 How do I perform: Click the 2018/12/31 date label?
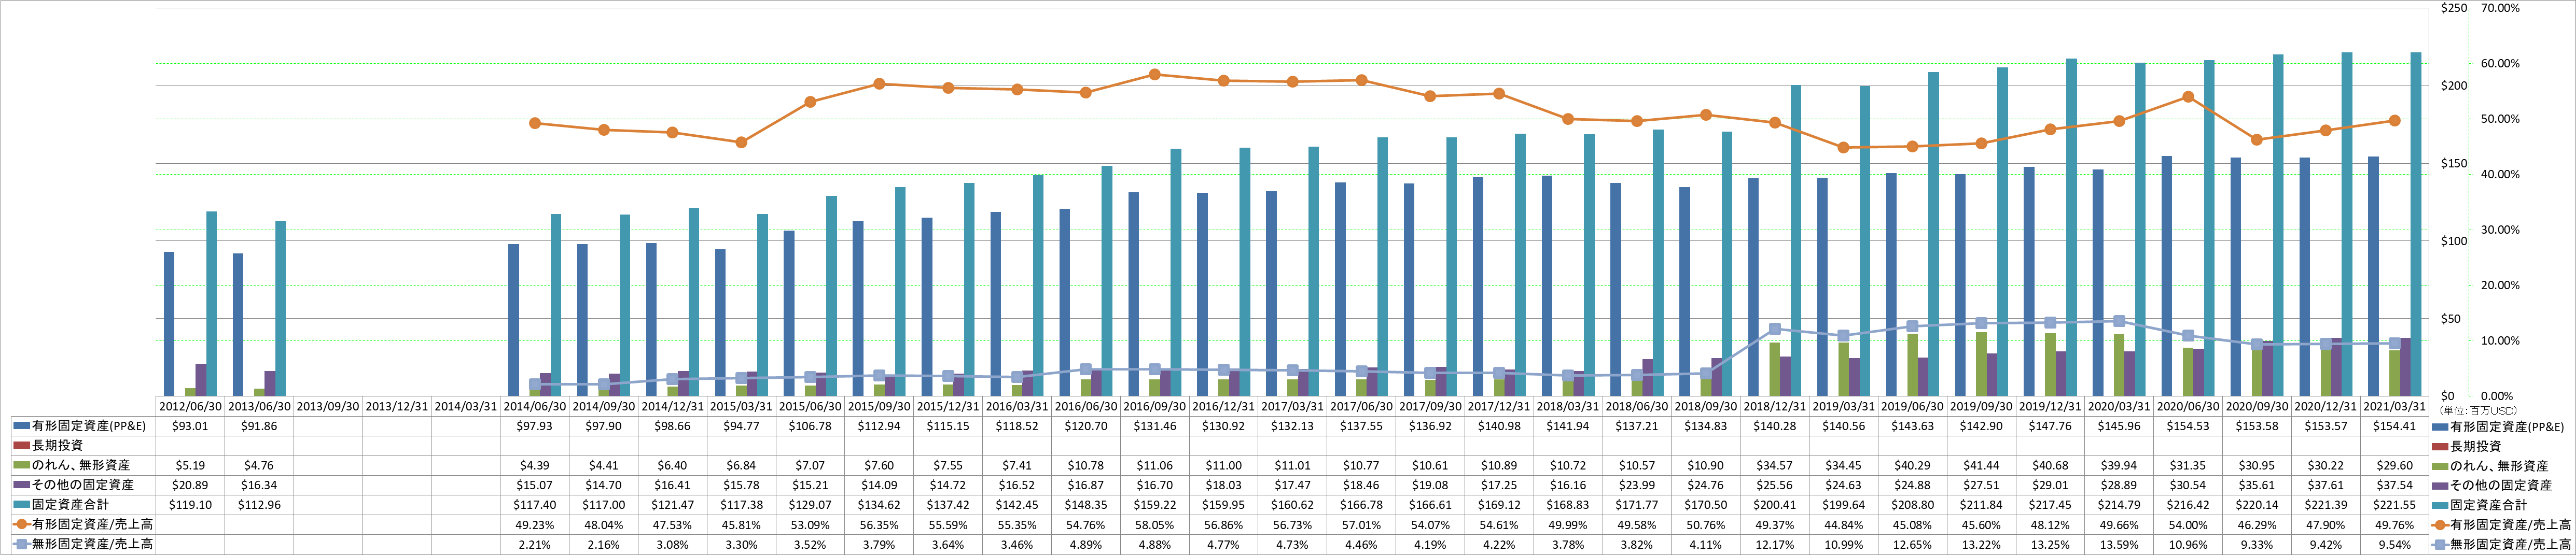coord(1775,407)
